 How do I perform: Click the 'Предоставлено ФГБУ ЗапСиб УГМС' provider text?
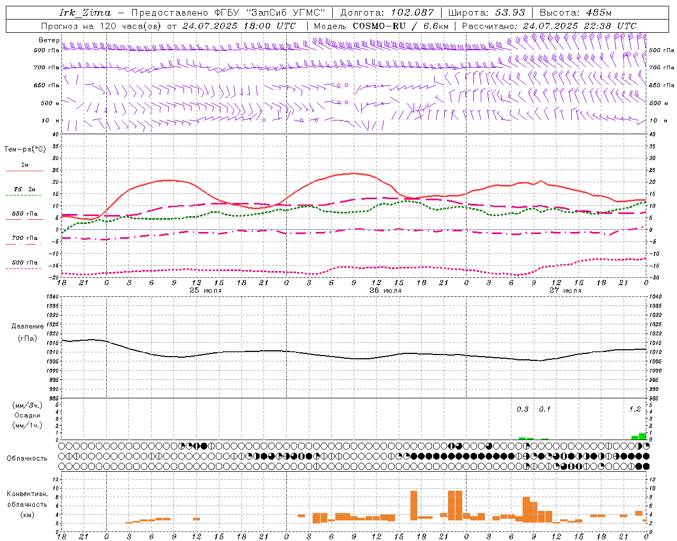coord(228,13)
